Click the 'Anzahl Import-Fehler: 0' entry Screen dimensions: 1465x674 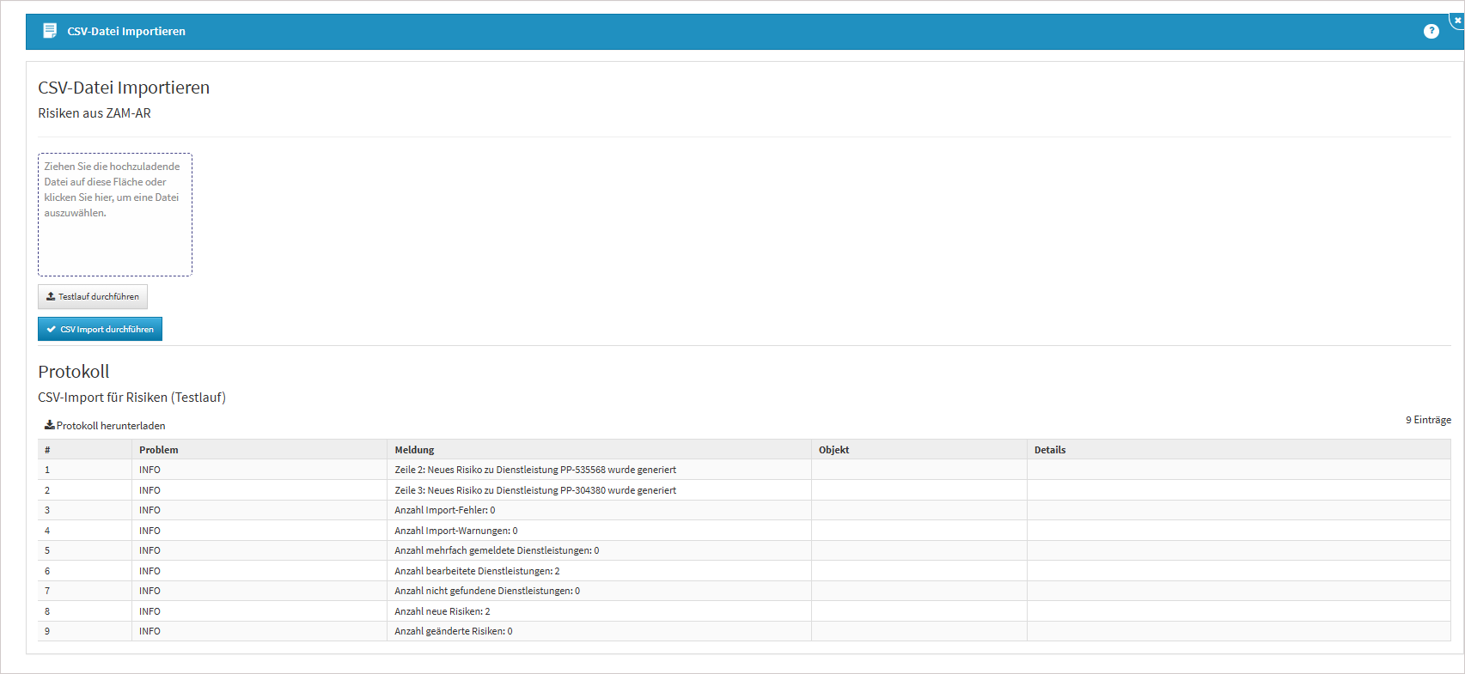(x=444, y=510)
